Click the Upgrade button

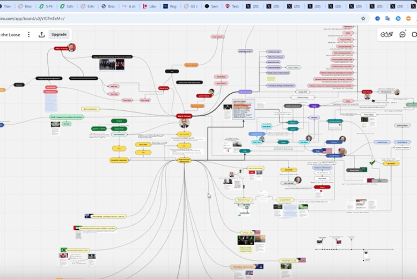pyautogui.click(x=59, y=34)
